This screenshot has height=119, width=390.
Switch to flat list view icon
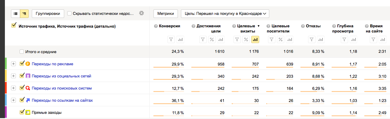[x=16, y=13]
